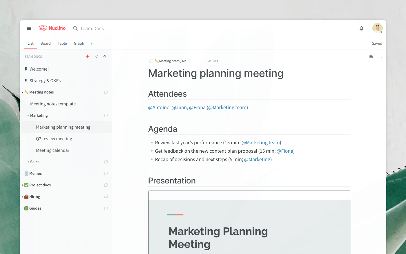Expand the Sales collection
Viewport: 406px width, 254px height.
(x=28, y=162)
